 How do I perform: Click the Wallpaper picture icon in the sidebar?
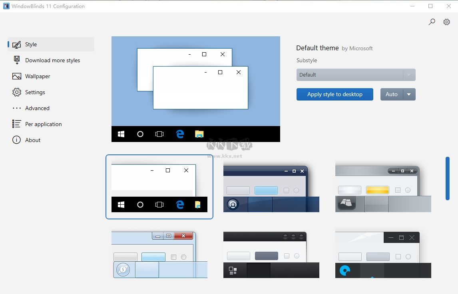point(16,76)
